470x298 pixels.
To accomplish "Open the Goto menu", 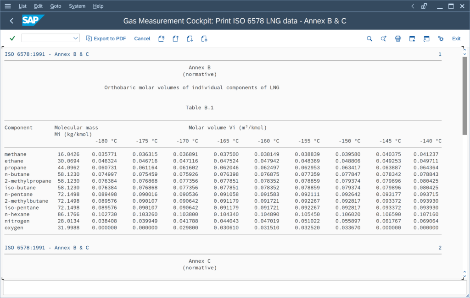I will pos(56,6).
